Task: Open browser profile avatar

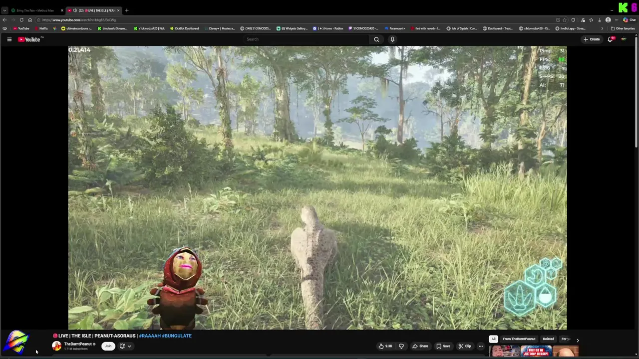Action: click(x=608, y=20)
